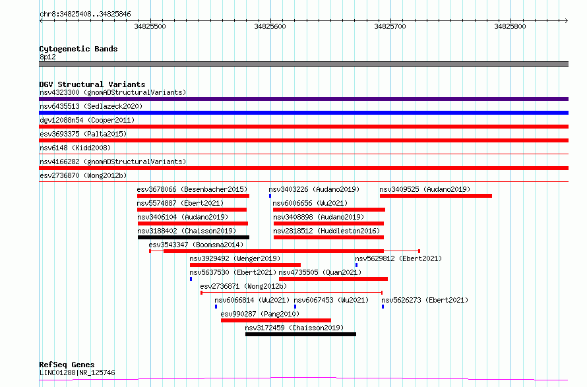This screenshot has height=387, width=587.
Task: Click the nsv4323300 gnomAD variant label
Action: pyautogui.click(x=113, y=92)
